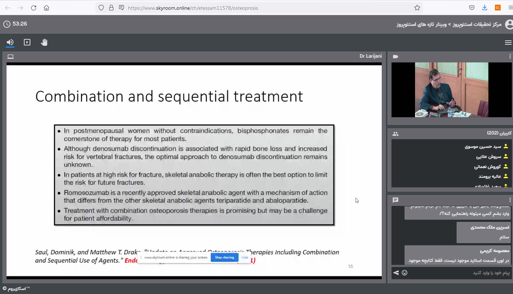Open Firefox downloads arrow icon
Viewport: 513px width, 294px height.
485,8
